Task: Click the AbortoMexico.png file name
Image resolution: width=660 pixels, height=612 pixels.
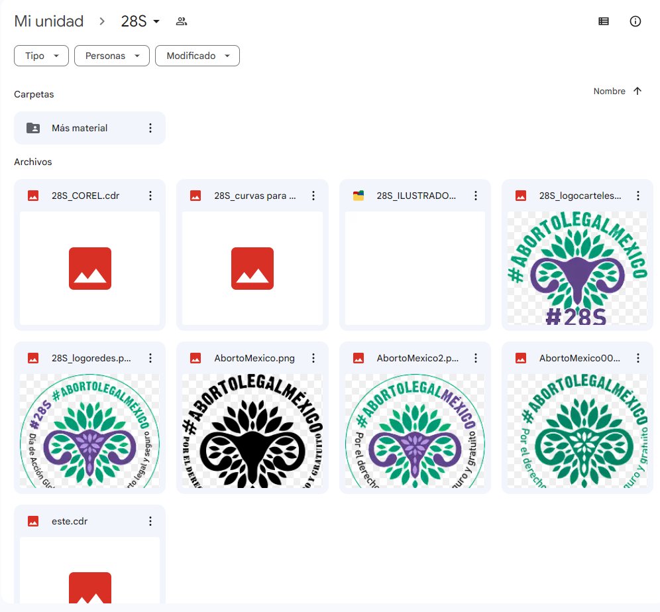Action: click(x=254, y=358)
